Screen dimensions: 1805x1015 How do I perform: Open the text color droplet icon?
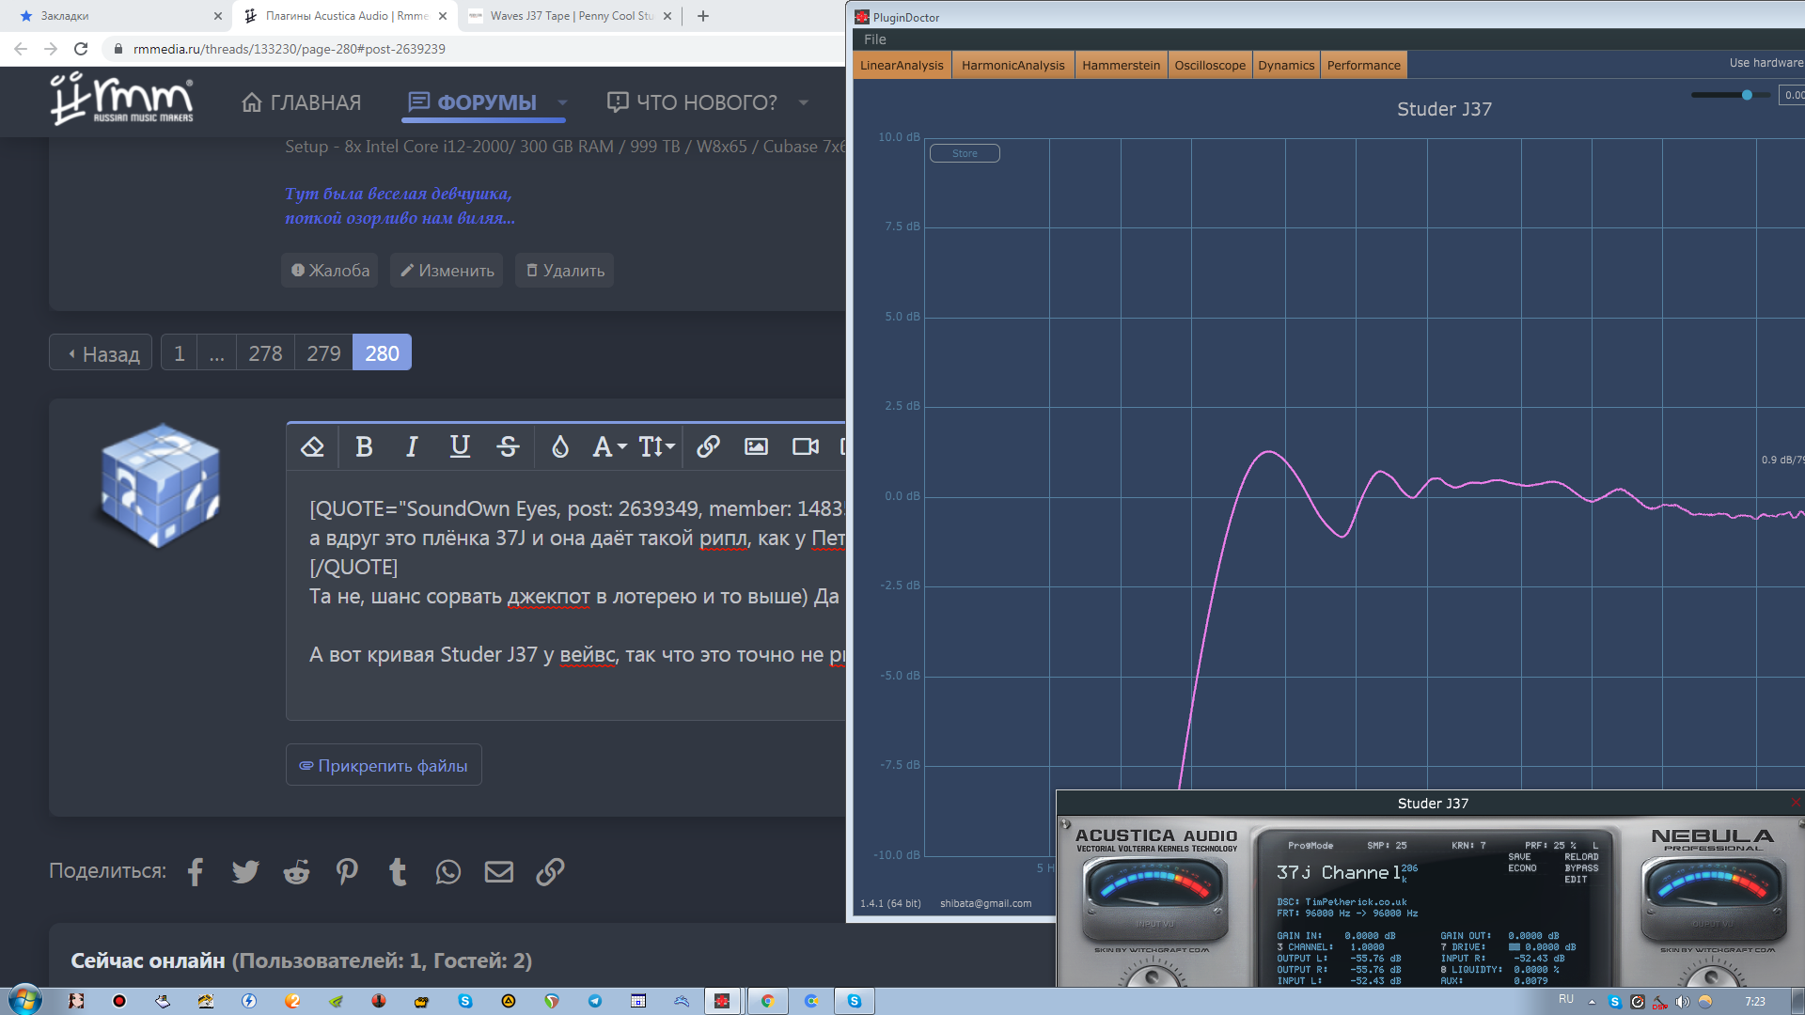[x=559, y=446]
